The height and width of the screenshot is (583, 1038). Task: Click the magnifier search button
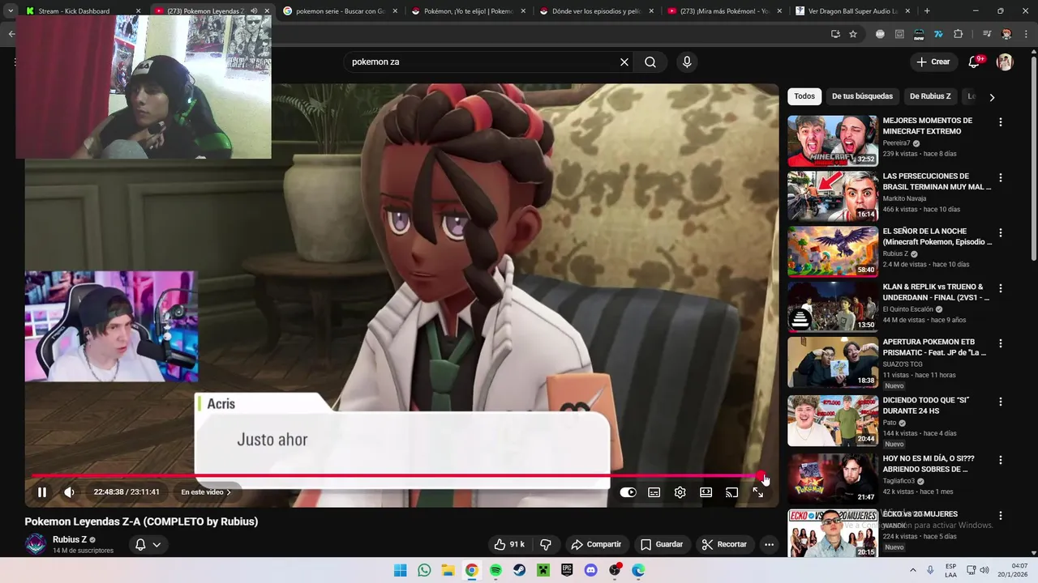[x=650, y=62]
